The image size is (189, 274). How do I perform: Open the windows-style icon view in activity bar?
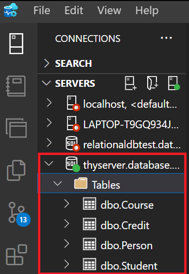[x=16, y=128]
